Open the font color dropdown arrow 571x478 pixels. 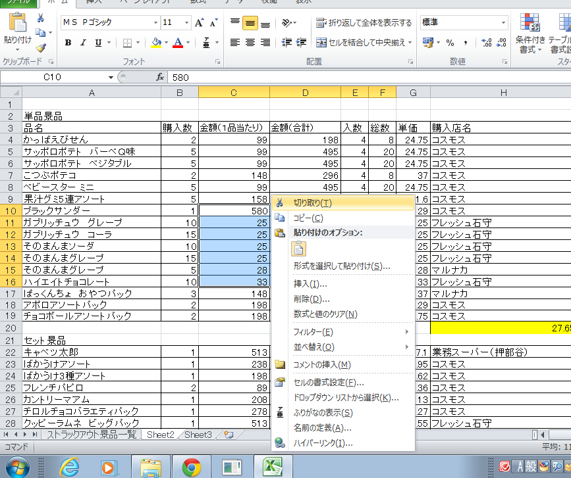(x=188, y=43)
